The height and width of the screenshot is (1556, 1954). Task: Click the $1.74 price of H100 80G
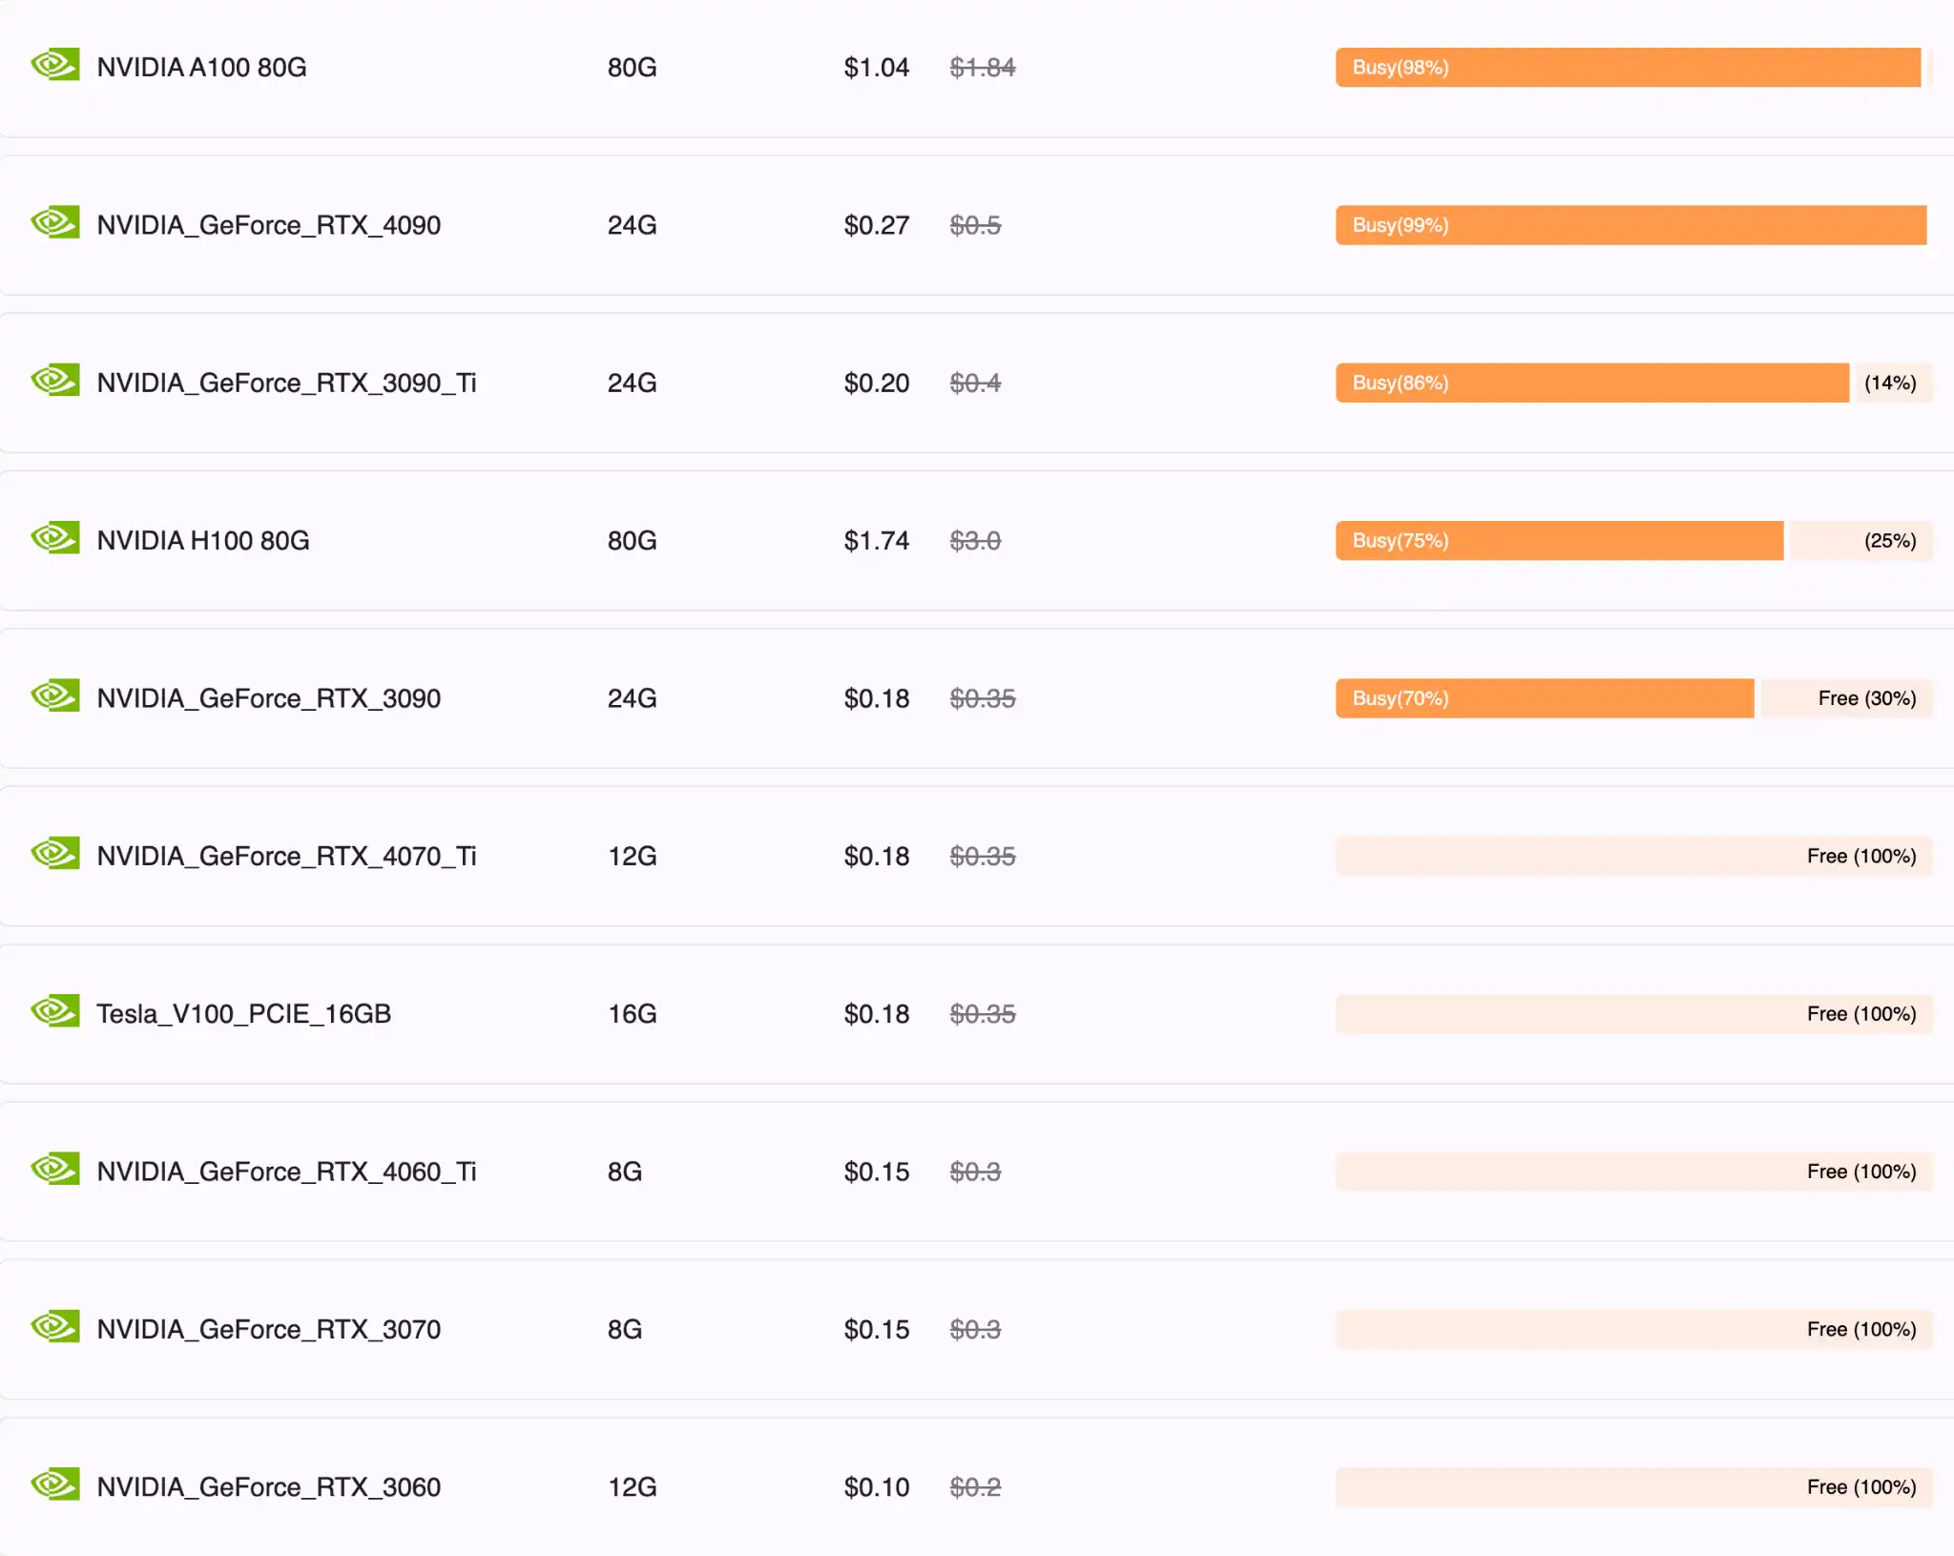click(876, 541)
